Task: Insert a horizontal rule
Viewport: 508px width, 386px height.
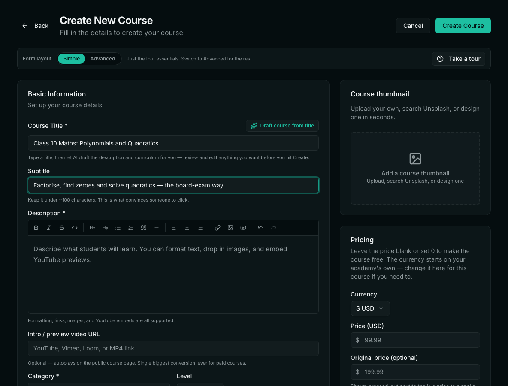Action: [157, 228]
